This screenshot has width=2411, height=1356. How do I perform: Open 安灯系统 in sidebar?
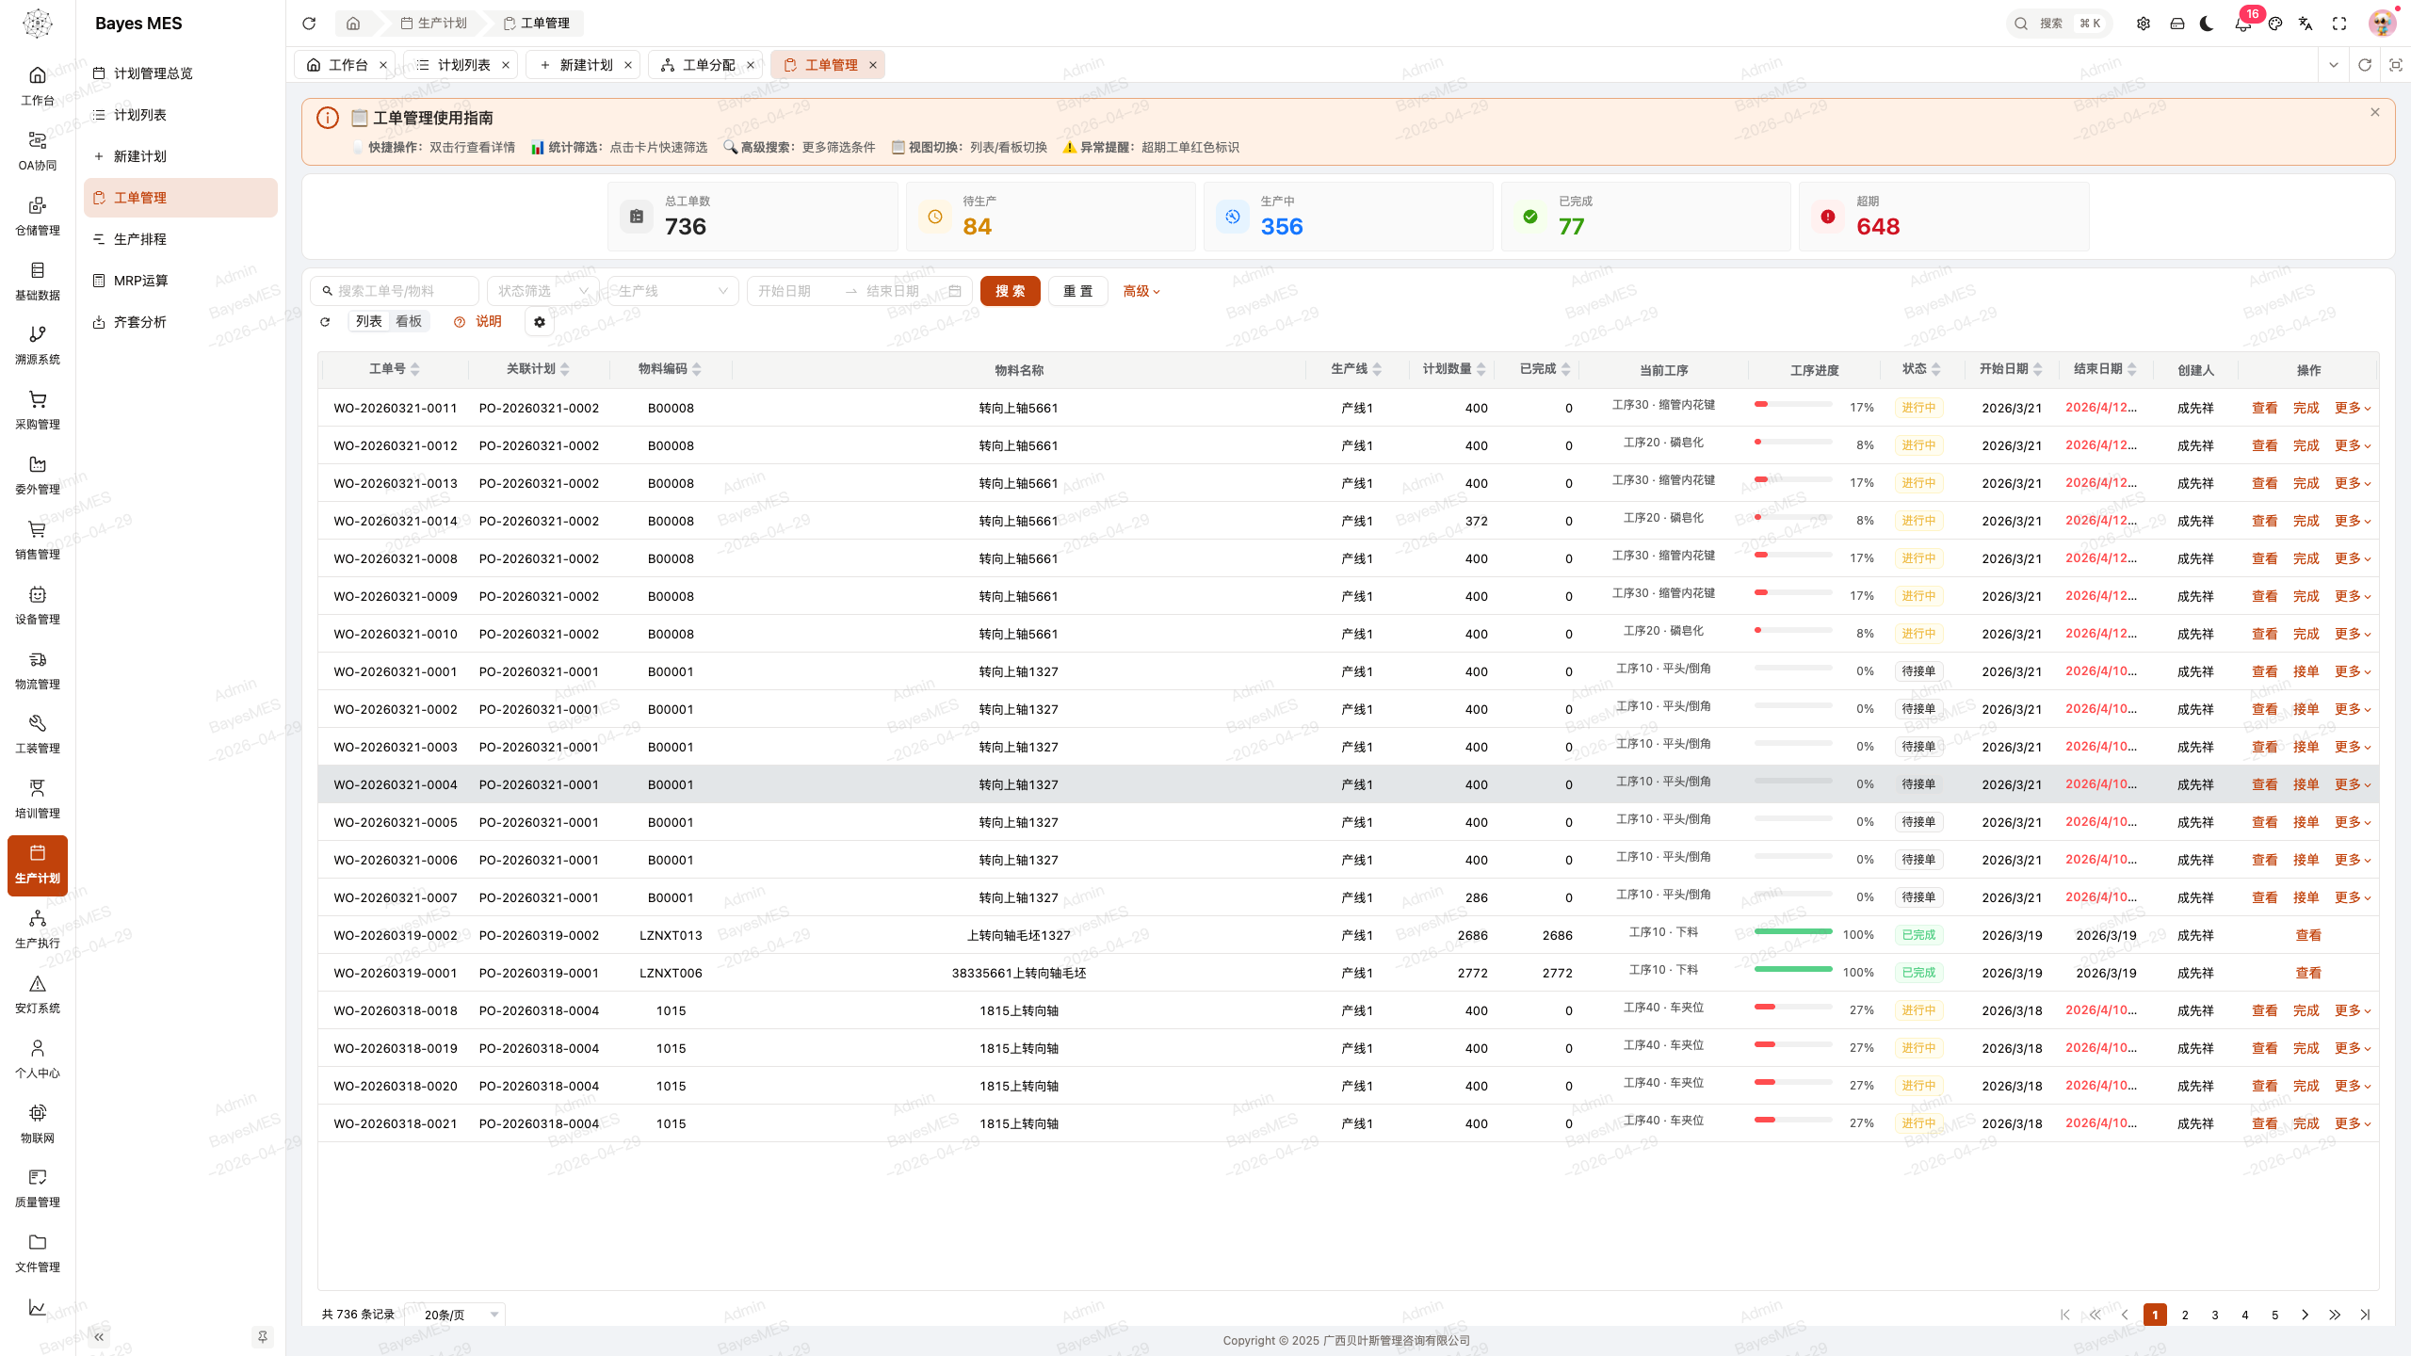pyautogui.click(x=38, y=994)
